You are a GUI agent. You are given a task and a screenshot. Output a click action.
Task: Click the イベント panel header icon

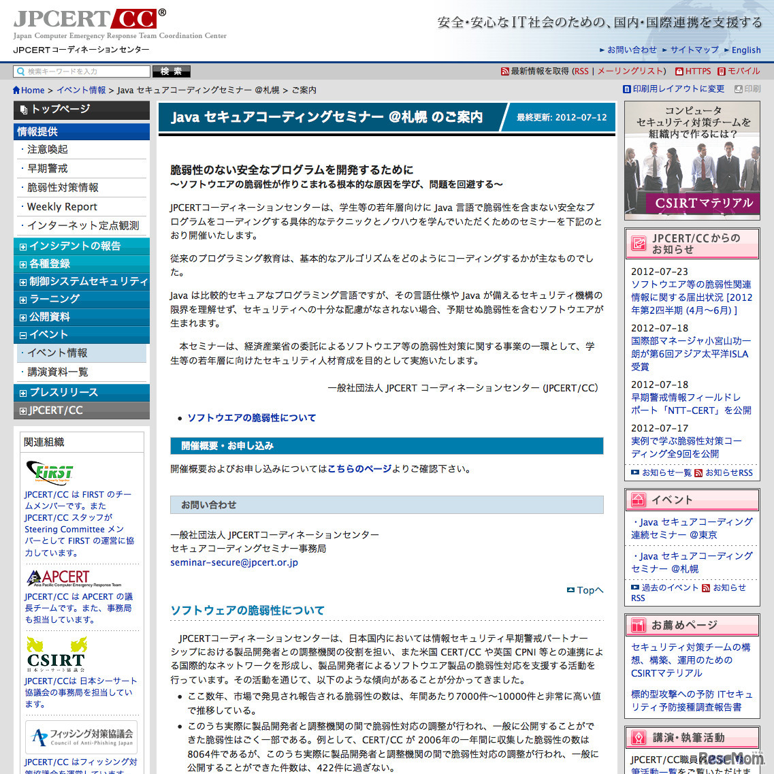pos(639,500)
